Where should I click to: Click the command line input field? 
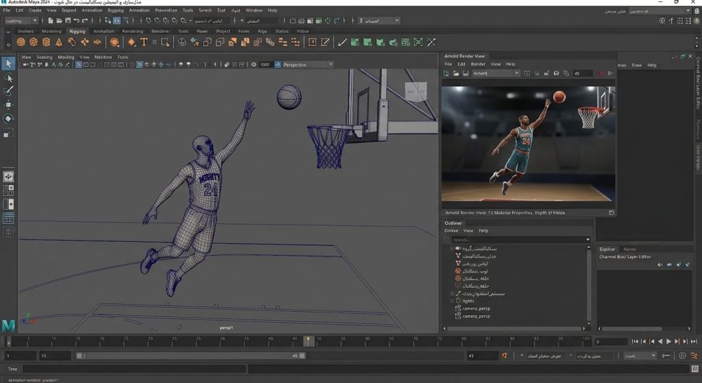point(135,369)
